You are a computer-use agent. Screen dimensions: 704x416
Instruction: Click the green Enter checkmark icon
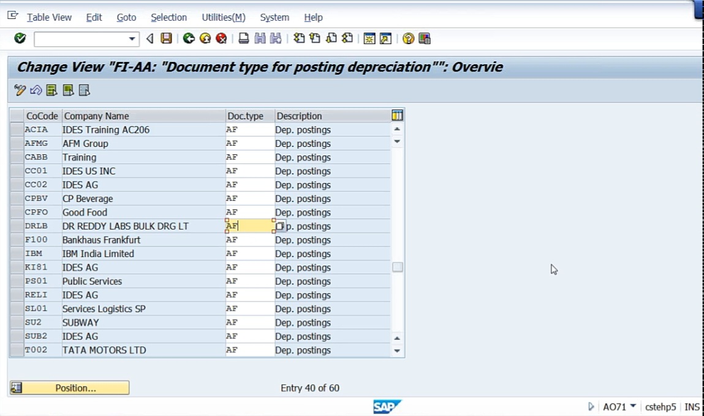pos(20,39)
